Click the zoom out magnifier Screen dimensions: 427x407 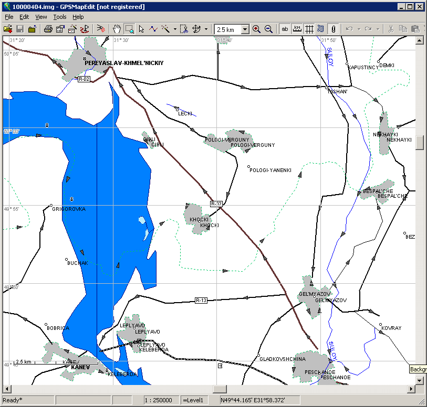[268, 29]
